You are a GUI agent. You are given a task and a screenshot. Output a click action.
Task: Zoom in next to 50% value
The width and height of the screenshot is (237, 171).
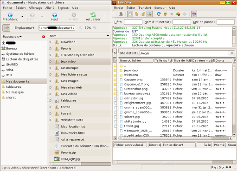click(x=95, y=28)
